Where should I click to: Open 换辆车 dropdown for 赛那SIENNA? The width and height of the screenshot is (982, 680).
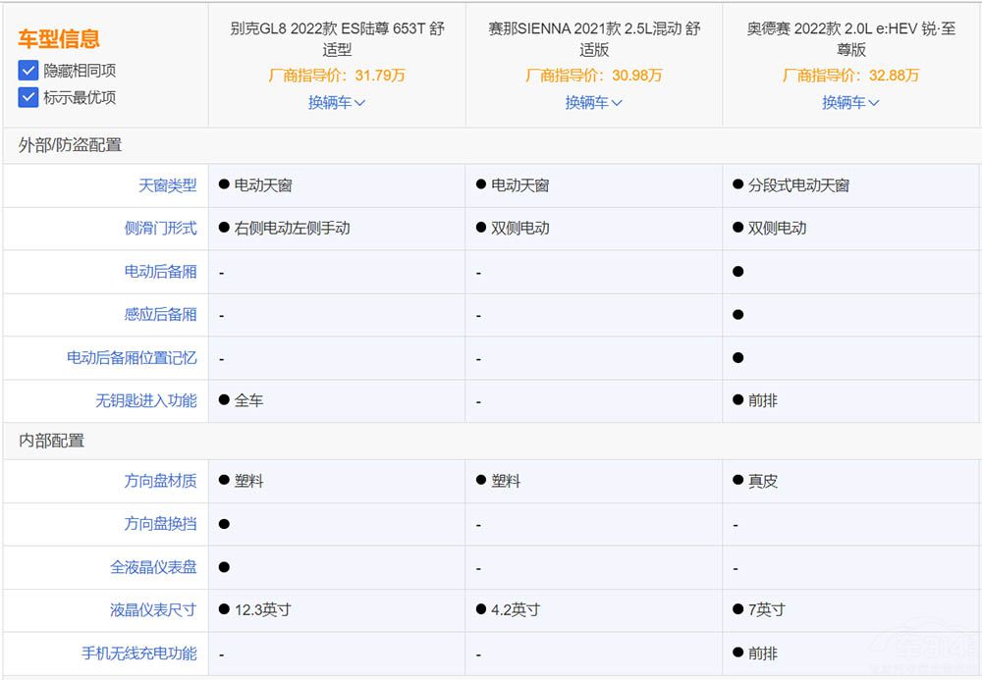[x=593, y=102]
